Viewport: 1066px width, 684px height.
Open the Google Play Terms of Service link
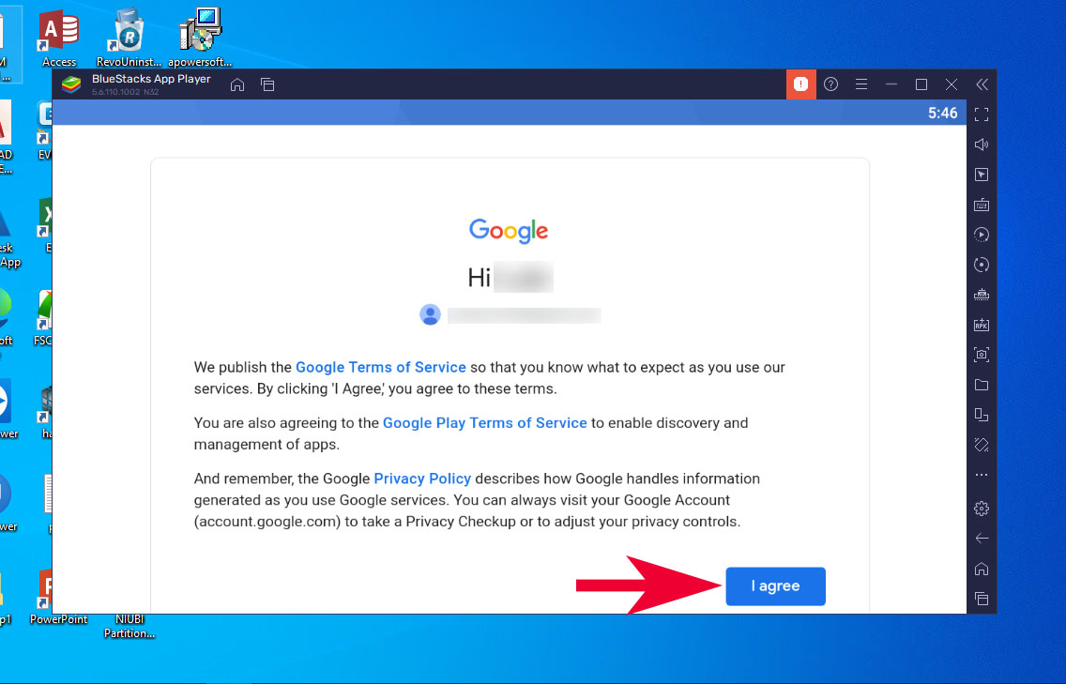click(x=485, y=423)
